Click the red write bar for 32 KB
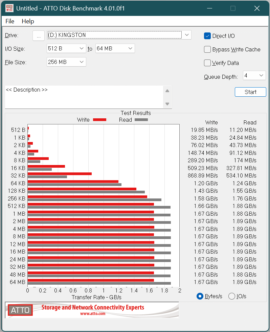 (60, 174)
